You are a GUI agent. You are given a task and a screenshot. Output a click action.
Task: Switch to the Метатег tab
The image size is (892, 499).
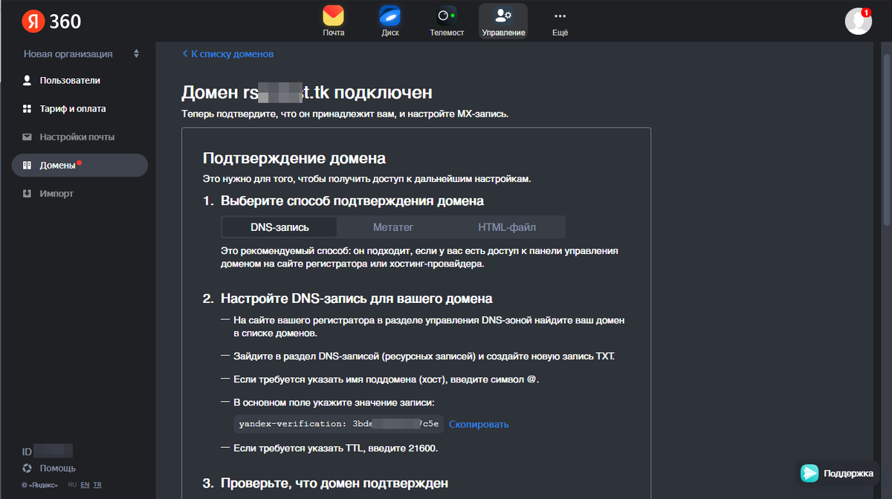click(x=393, y=227)
